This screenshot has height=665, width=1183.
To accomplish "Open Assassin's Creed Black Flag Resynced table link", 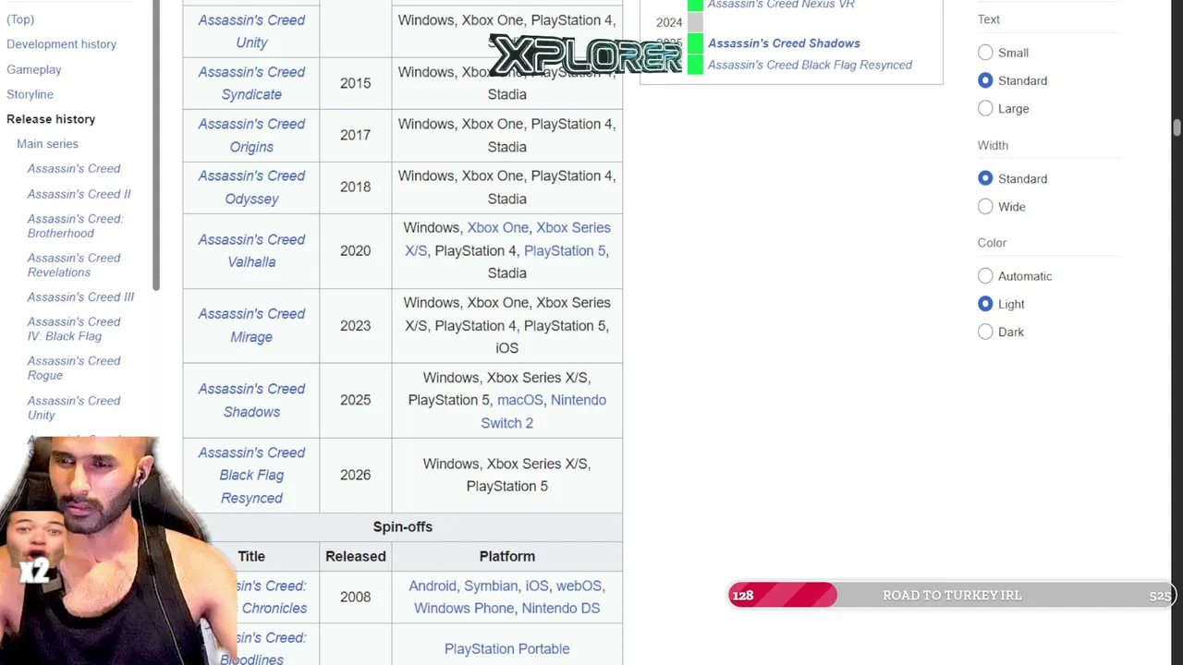I will click(251, 475).
